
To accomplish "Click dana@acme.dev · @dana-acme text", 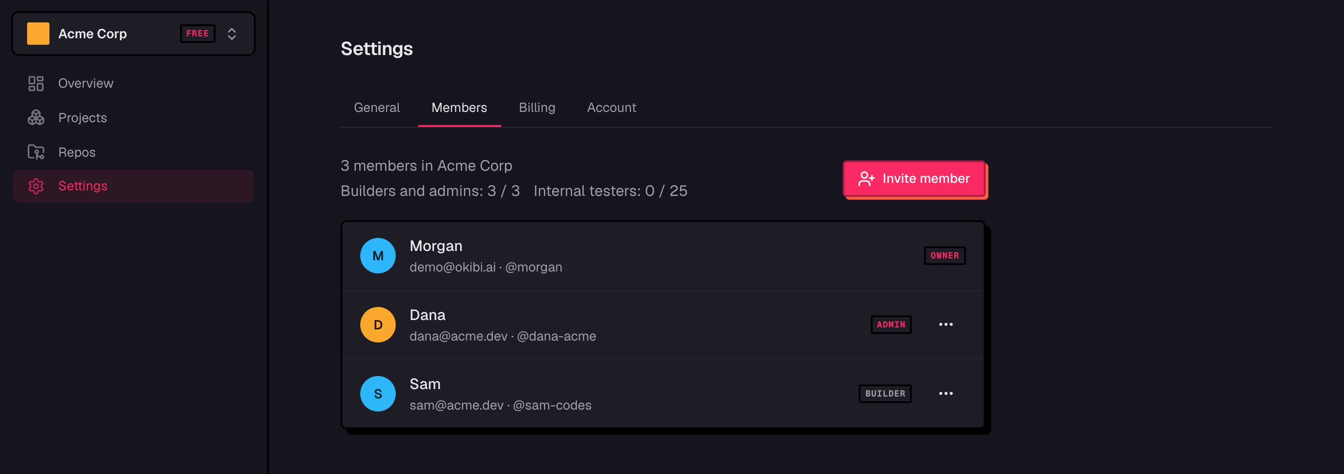I will (x=503, y=336).
